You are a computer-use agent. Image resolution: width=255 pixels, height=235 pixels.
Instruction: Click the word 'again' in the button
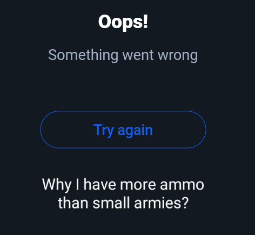(x=135, y=130)
